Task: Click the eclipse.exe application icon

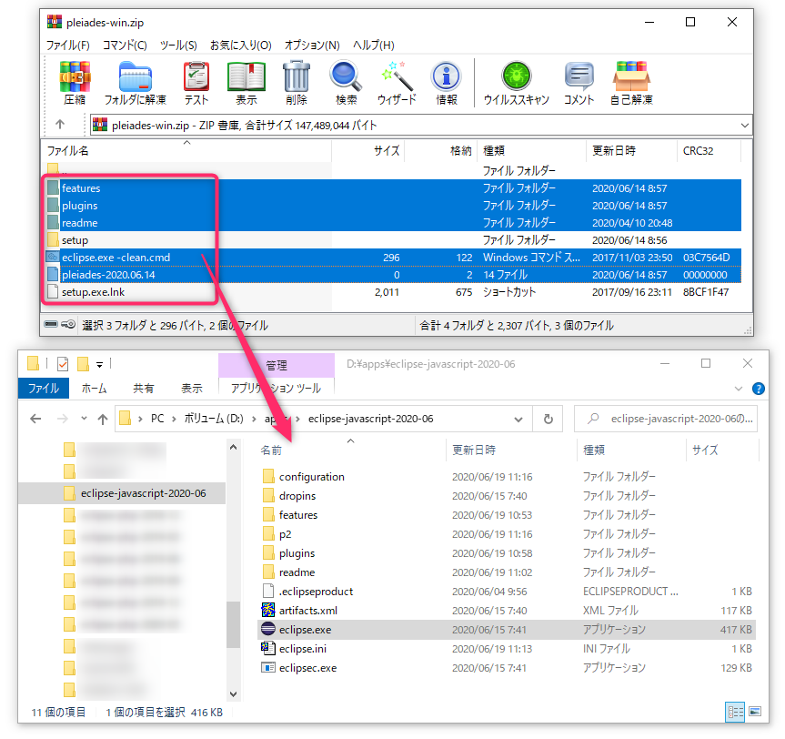Action: click(268, 629)
